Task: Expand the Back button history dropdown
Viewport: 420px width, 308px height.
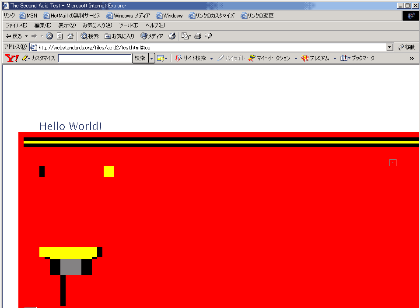Action: pos(26,36)
